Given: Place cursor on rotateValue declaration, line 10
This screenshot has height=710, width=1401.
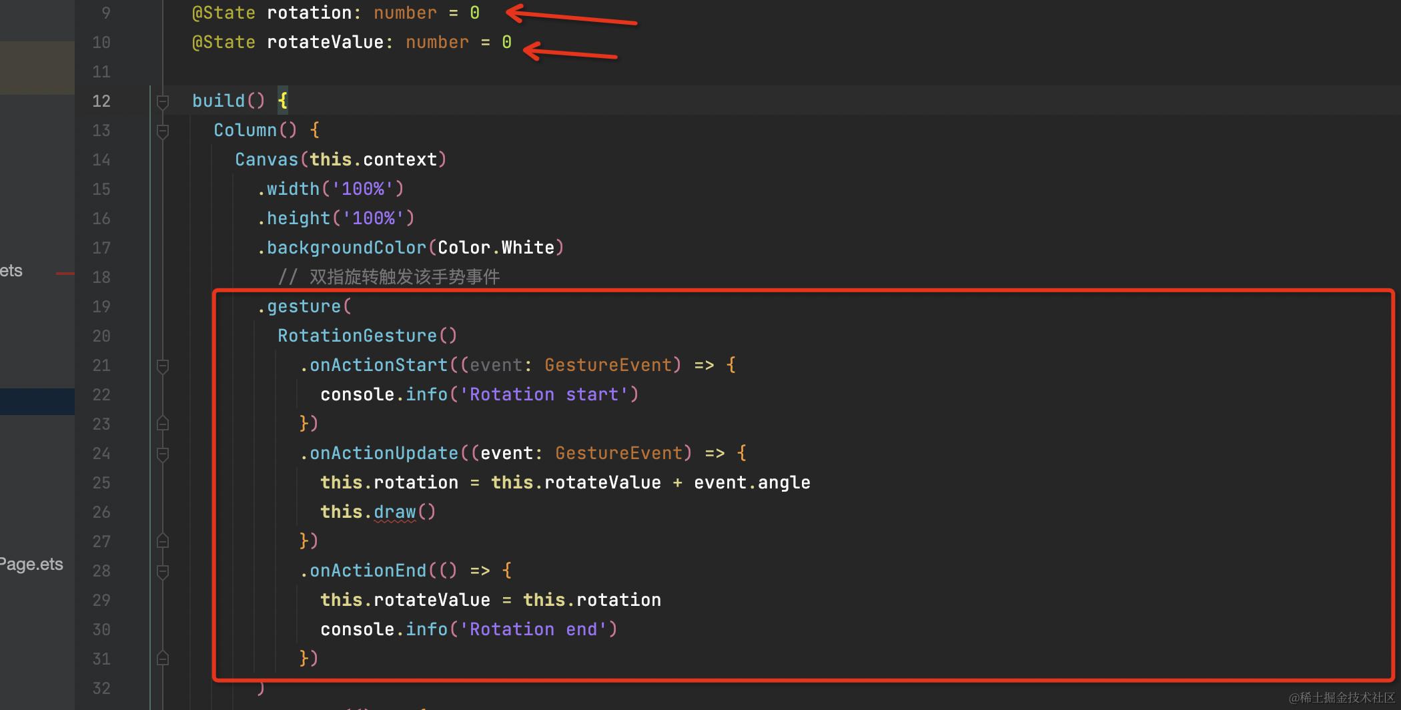Looking at the screenshot, I should (325, 42).
